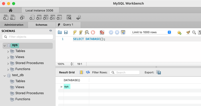This screenshot has width=201, height=106.
Task: Toggle stop-on-error script execution
Action: click(x=102, y=32)
